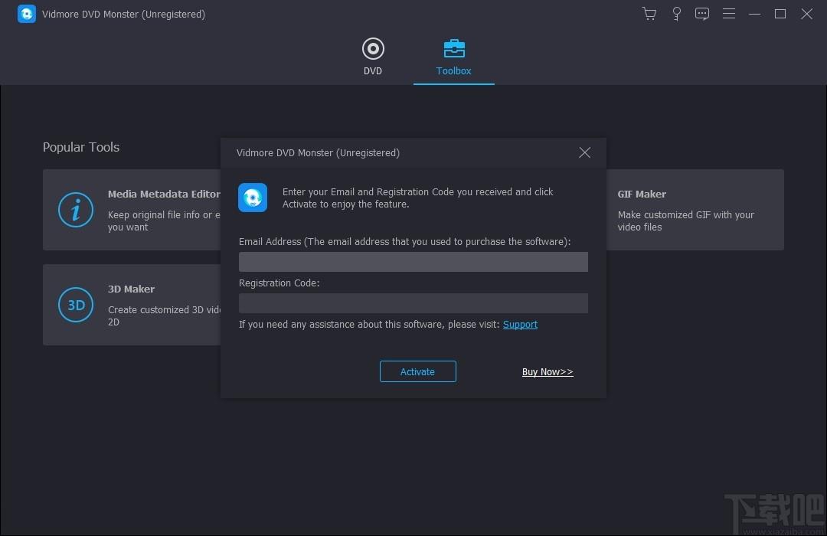Screen dimensions: 827x536
Task: Click the dialog's Vidmore disc logo
Action: tap(253, 198)
